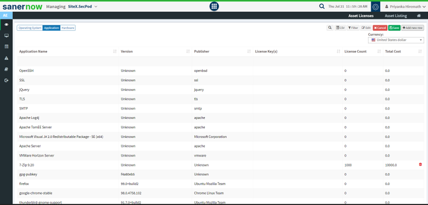The height and width of the screenshot is (205, 428).
Task: Select the jQuery application name
Action: [x=24, y=90]
